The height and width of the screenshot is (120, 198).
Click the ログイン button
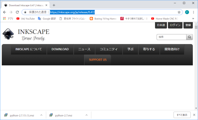point(175,25)
